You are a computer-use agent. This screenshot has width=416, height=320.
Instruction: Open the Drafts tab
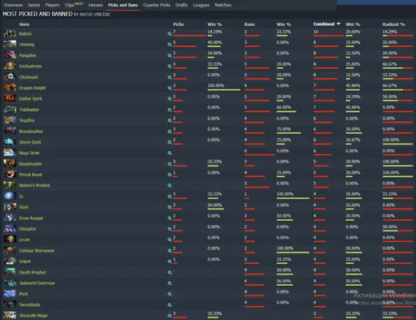[181, 5]
